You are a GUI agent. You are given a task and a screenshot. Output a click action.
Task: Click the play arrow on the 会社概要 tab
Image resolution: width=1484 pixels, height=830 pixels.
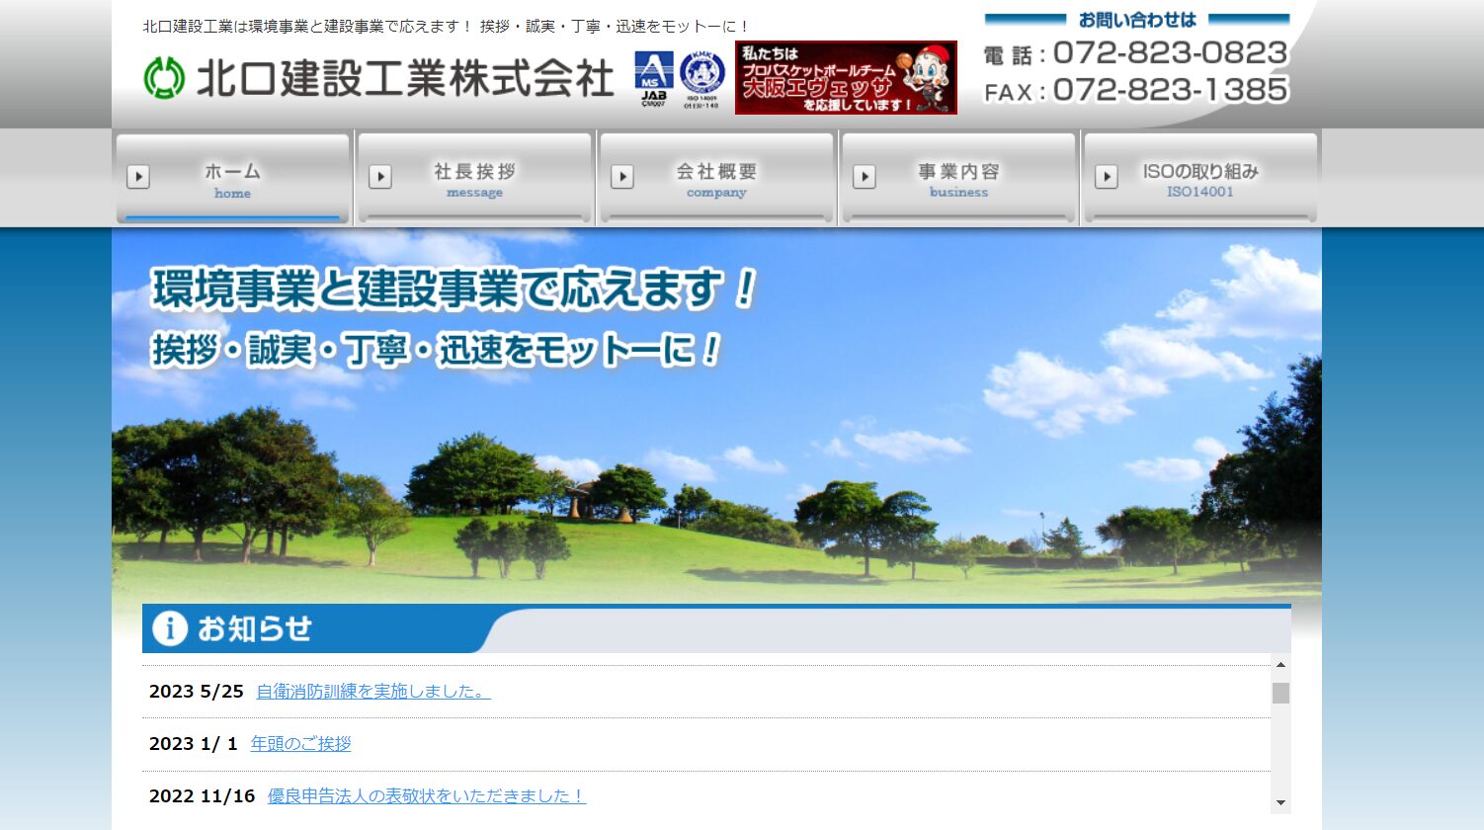pos(622,177)
